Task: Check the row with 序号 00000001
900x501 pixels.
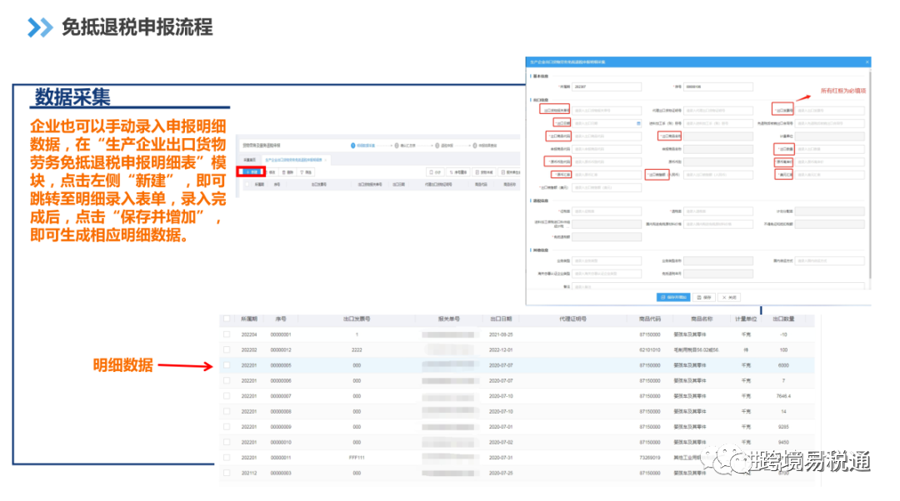Action: coord(227,335)
